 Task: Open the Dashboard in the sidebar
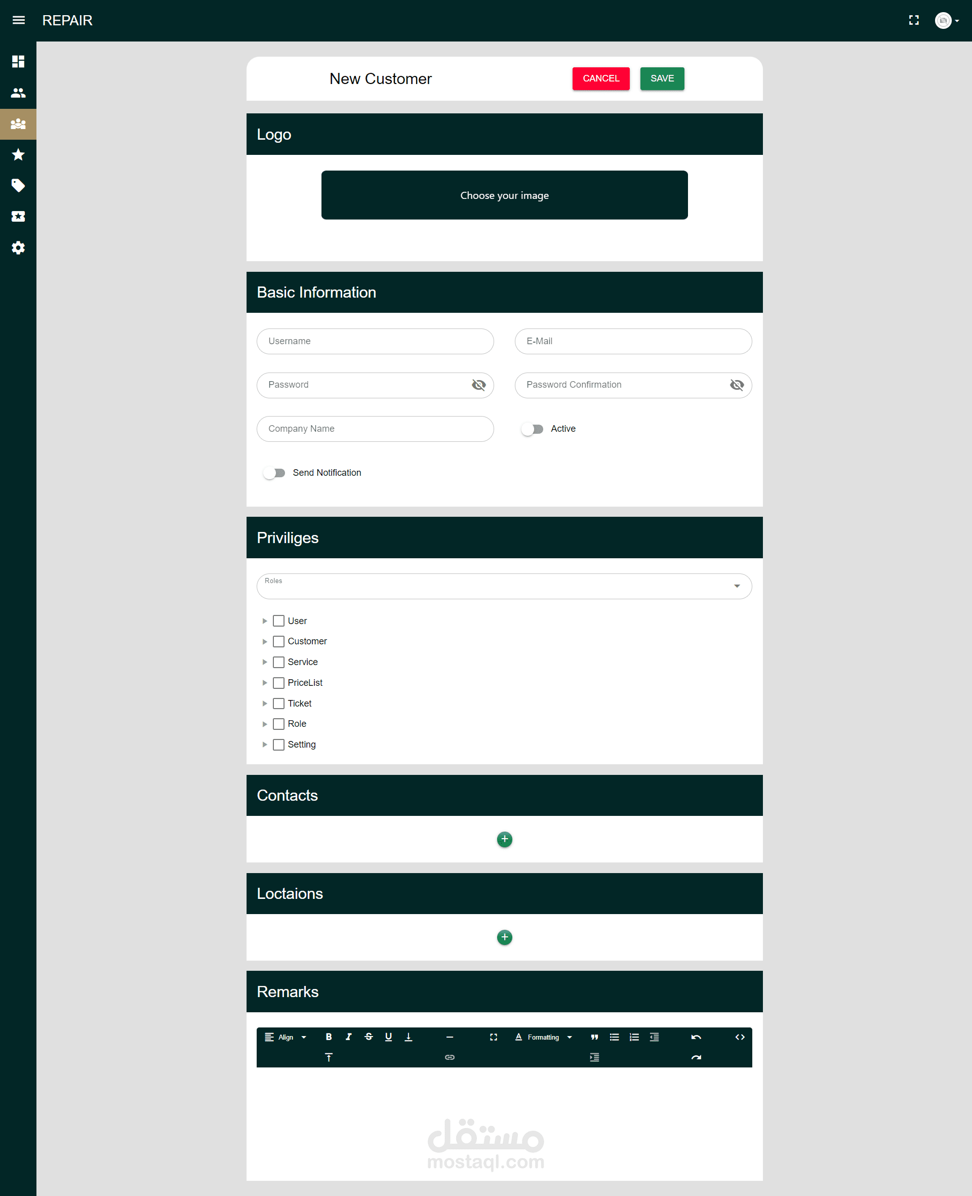pyautogui.click(x=18, y=61)
